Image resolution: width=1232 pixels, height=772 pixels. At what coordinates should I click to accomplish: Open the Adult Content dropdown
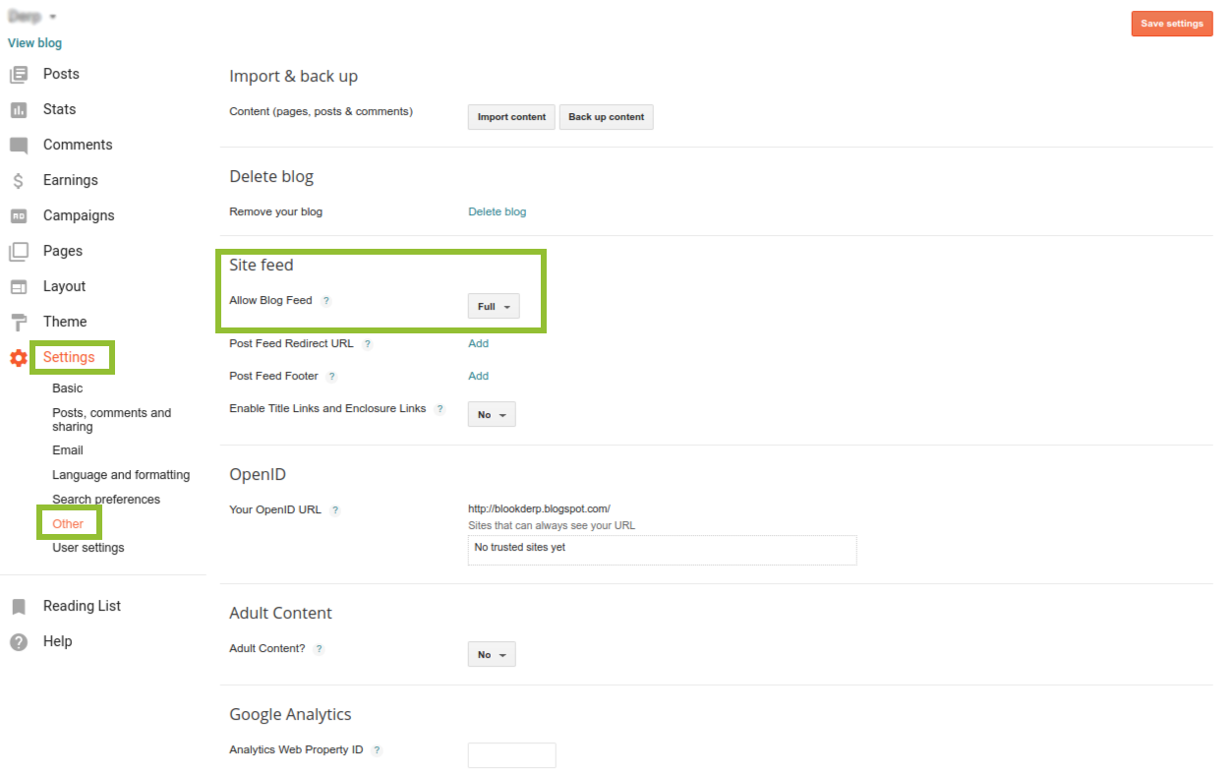492,655
